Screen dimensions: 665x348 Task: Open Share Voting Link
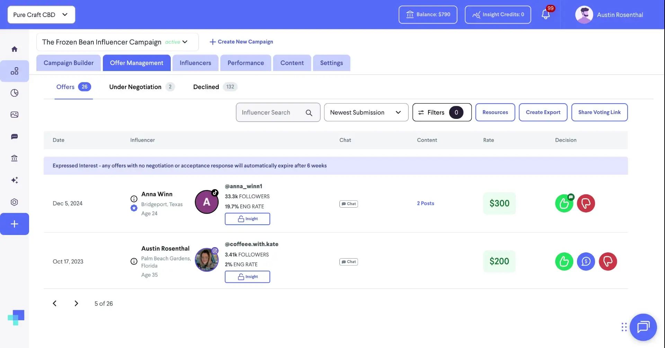(600, 112)
